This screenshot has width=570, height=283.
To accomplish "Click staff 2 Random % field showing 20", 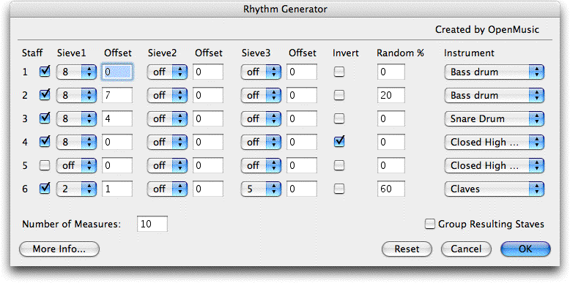I will point(391,95).
